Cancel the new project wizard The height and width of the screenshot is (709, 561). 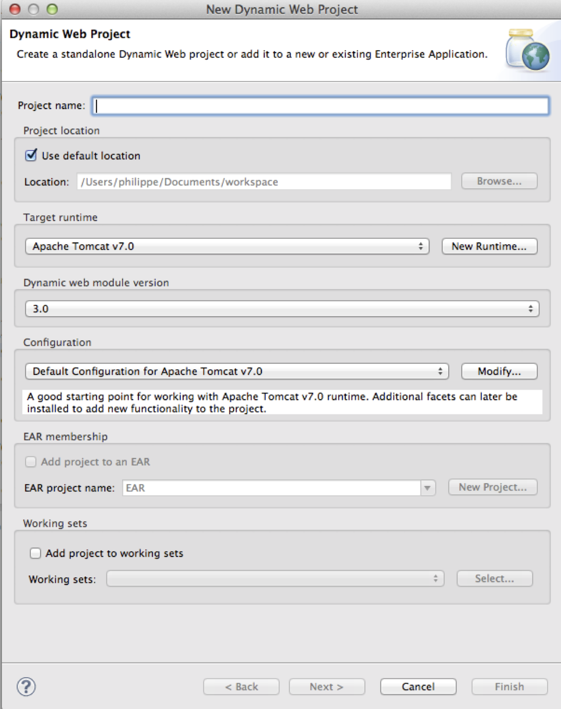[418, 687]
